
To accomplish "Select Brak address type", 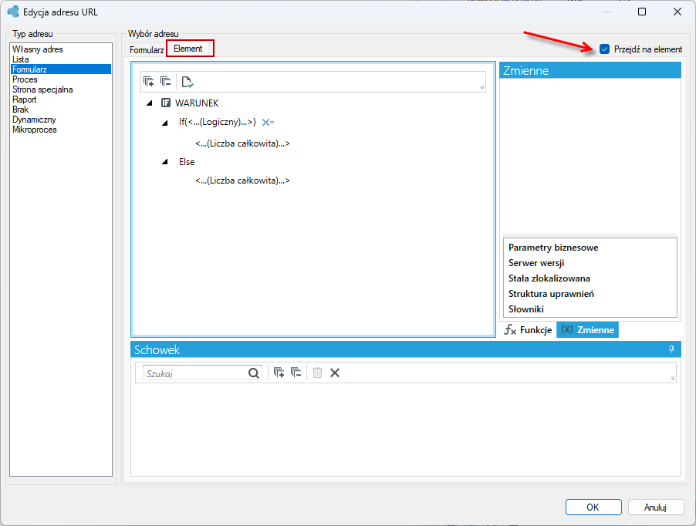I will click(61, 110).
